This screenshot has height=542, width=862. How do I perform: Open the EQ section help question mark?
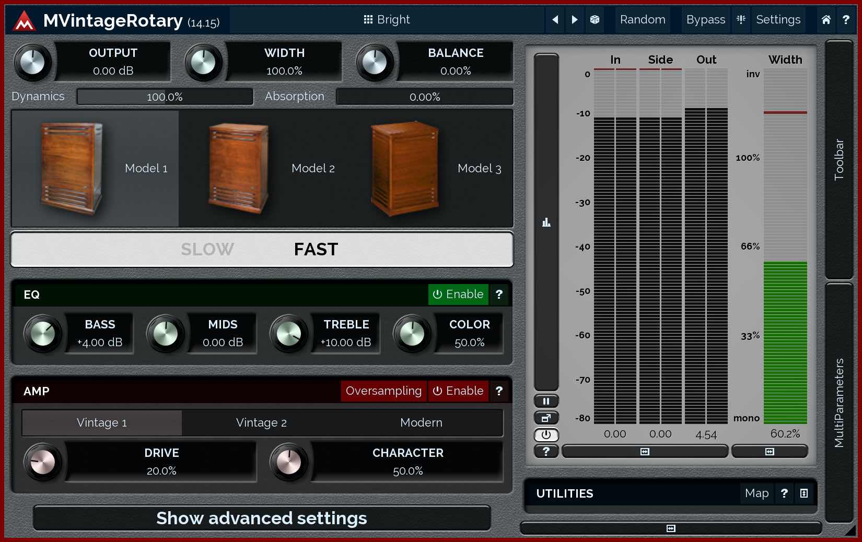point(499,294)
